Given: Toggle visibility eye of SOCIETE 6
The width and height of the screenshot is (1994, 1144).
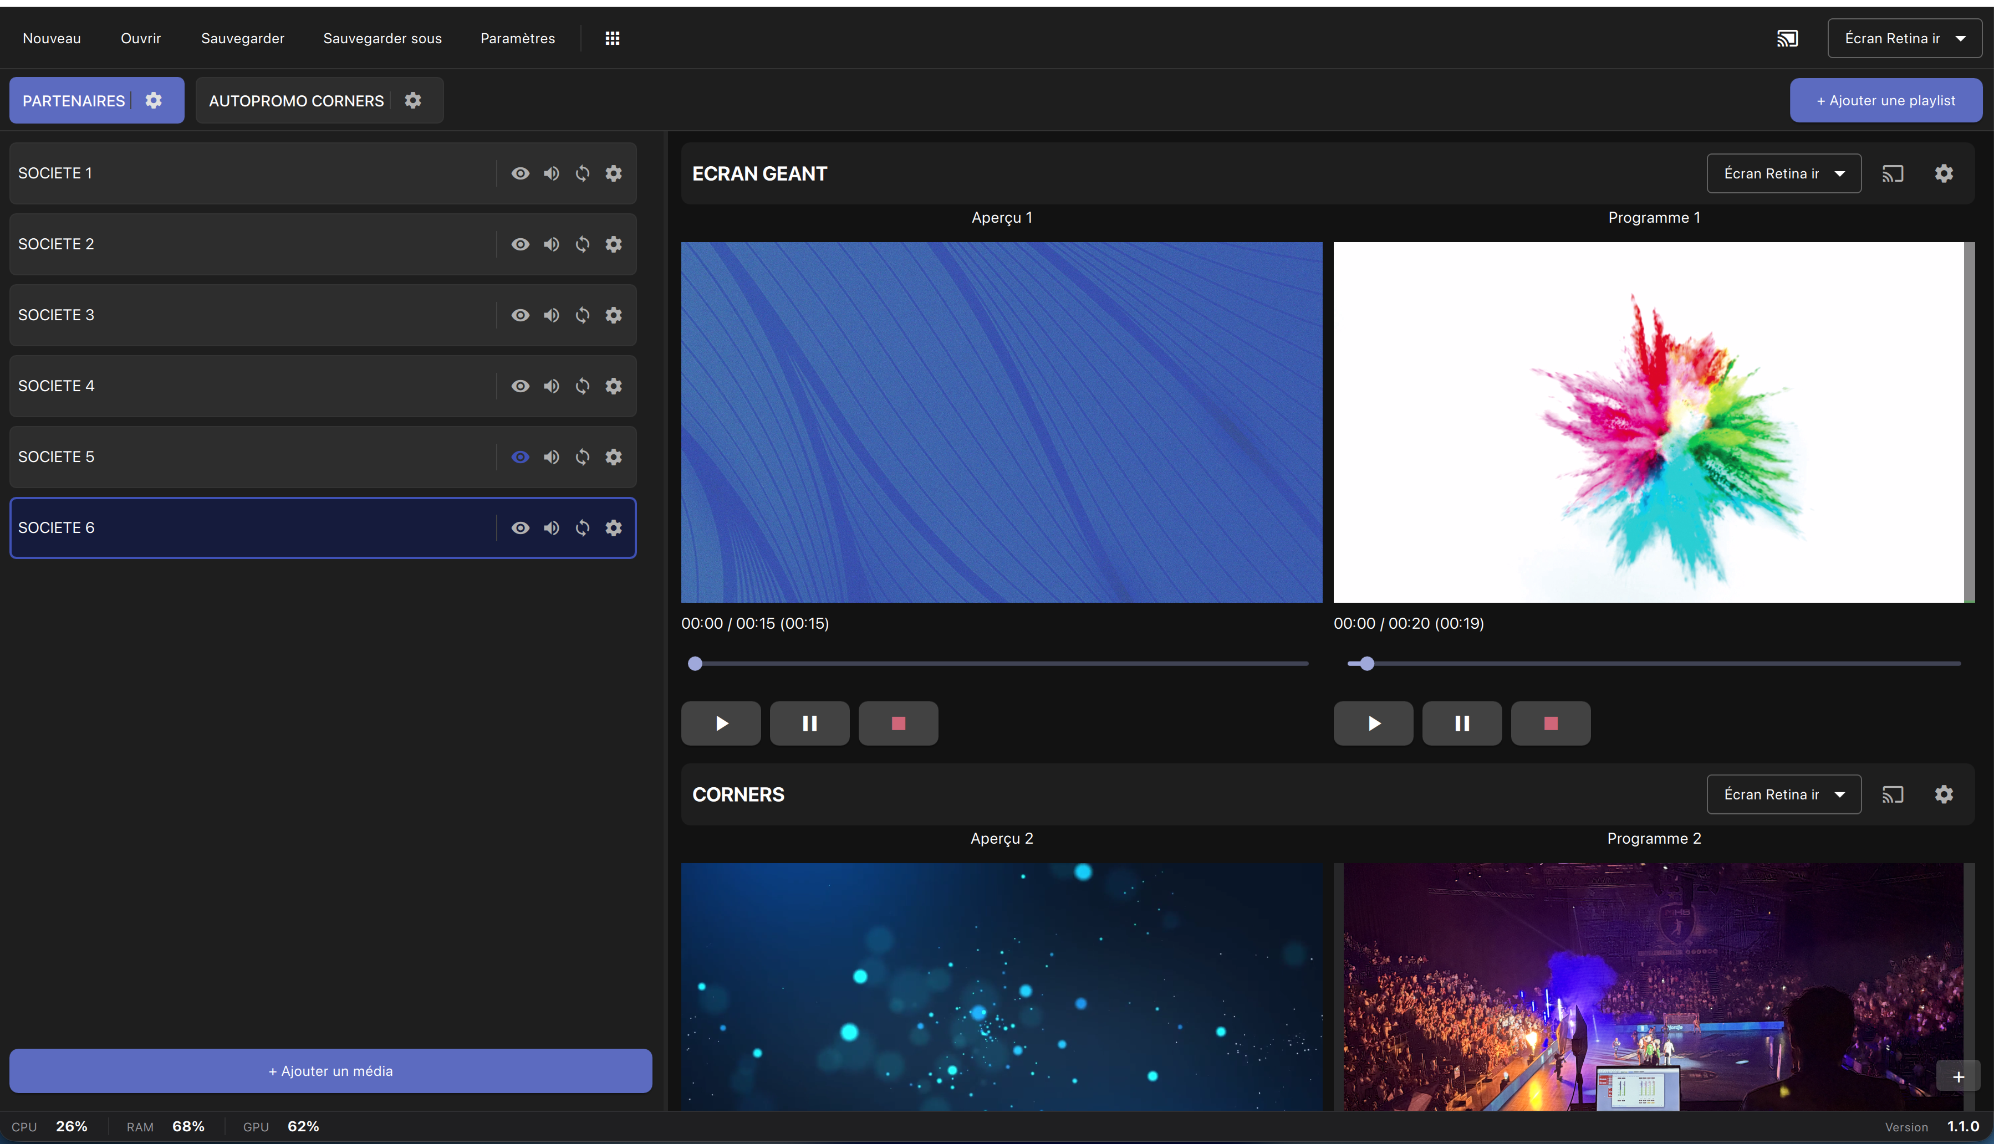Looking at the screenshot, I should click(x=519, y=528).
